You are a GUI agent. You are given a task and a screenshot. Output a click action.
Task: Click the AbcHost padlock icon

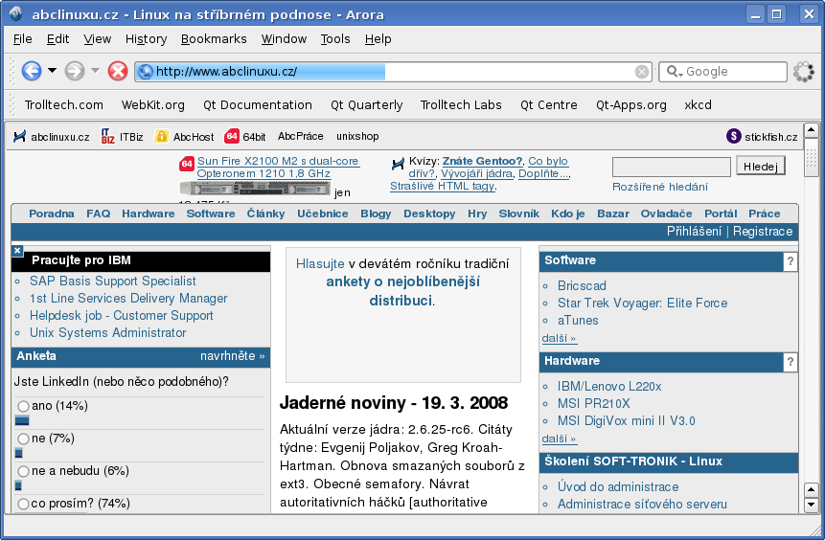click(x=161, y=136)
